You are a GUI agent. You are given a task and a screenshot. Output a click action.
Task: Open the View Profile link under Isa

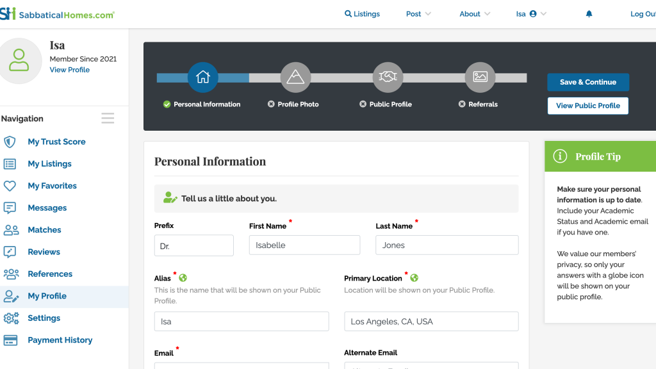tap(70, 70)
